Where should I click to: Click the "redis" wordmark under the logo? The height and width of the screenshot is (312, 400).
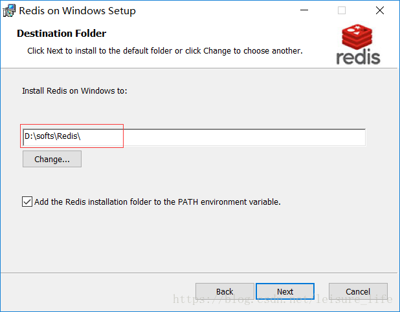coord(359,57)
